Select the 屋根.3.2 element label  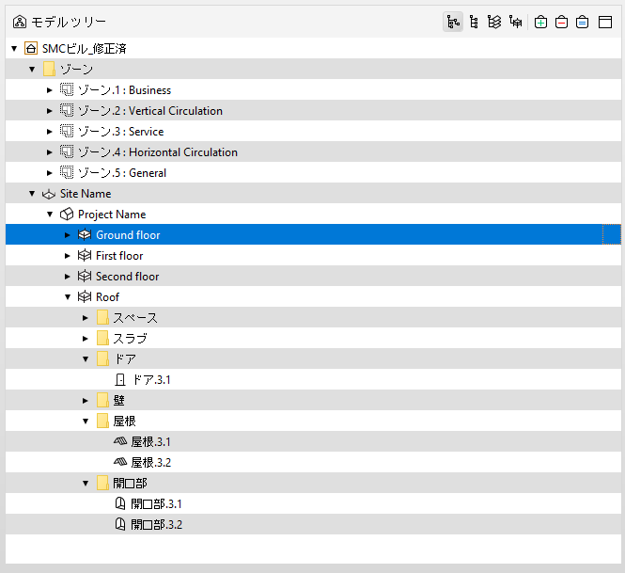(x=151, y=463)
